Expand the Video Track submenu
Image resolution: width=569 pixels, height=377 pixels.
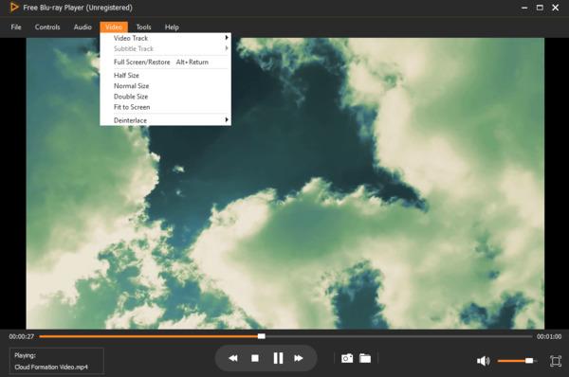click(165, 38)
